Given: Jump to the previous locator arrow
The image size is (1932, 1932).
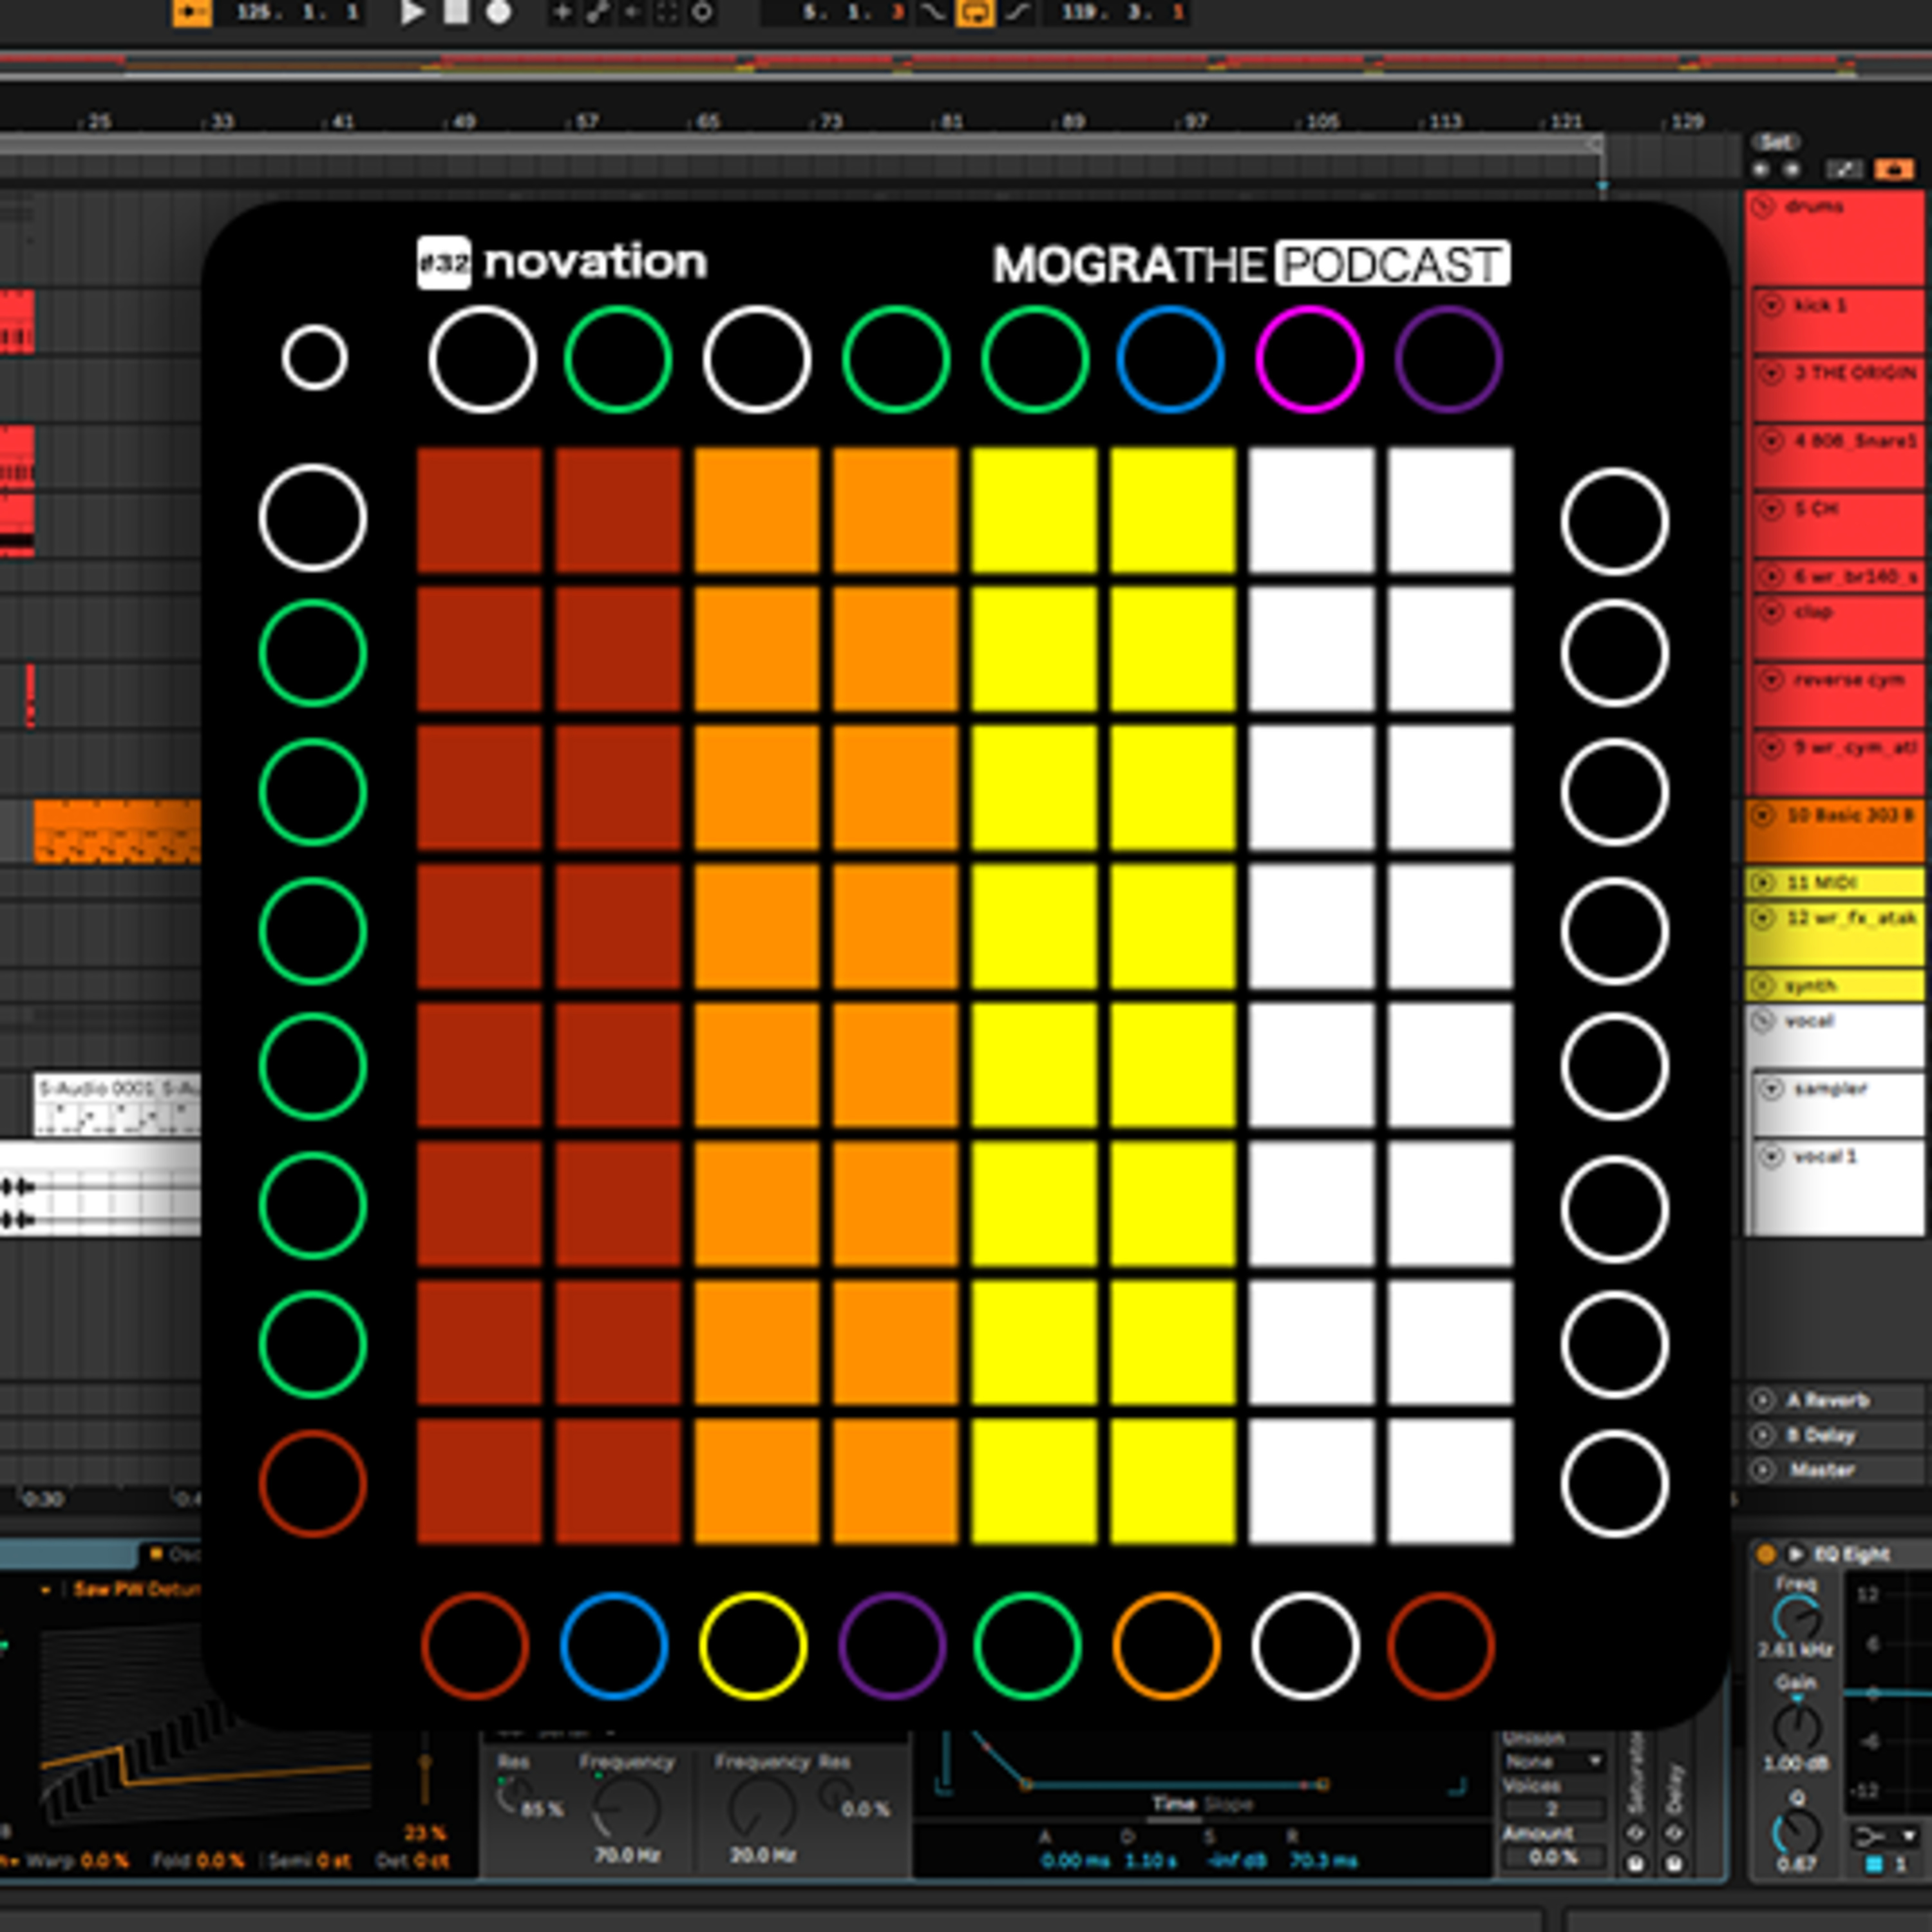Looking at the screenshot, I should pyautogui.click(x=1762, y=170).
